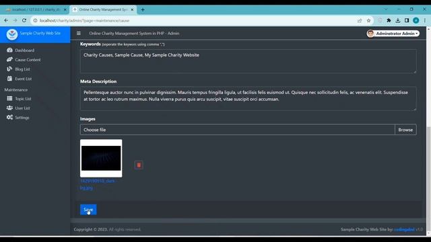Open the codingdeal link in the footer
Image resolution: width=431 pixels, height=242 pixels.
(404, 229)
